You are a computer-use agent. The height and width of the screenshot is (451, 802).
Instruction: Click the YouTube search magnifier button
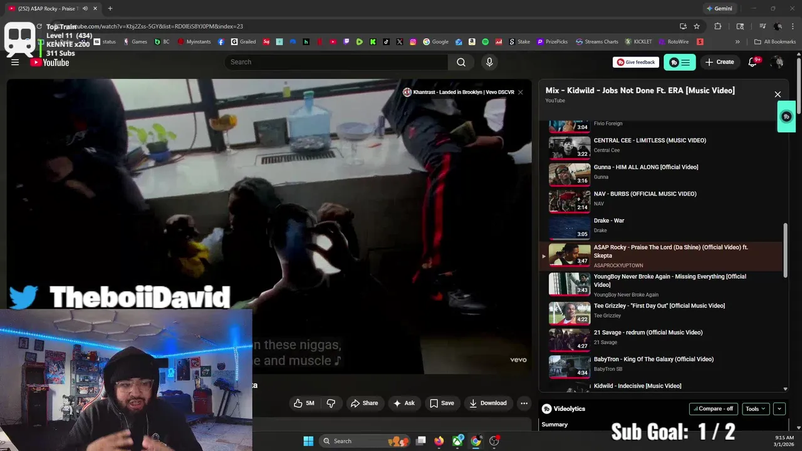pyautogui.click(x=461, y=62)
